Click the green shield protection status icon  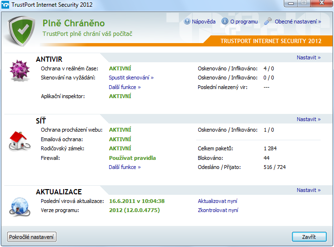(x=22, y=31)
